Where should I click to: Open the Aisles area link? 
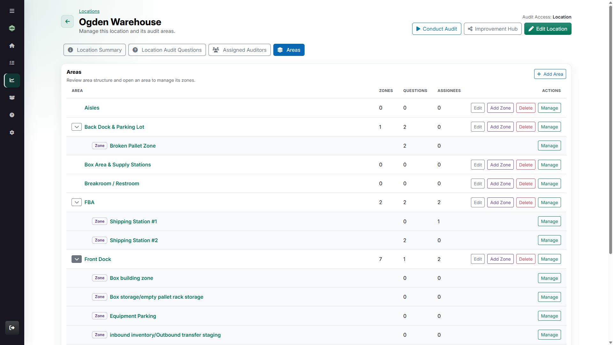pos(92,108)
